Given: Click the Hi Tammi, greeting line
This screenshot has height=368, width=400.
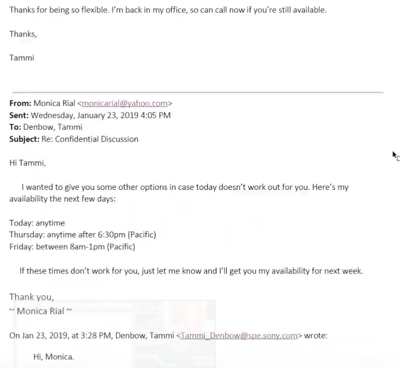Looking at the screenshot, I should (27, 163).
